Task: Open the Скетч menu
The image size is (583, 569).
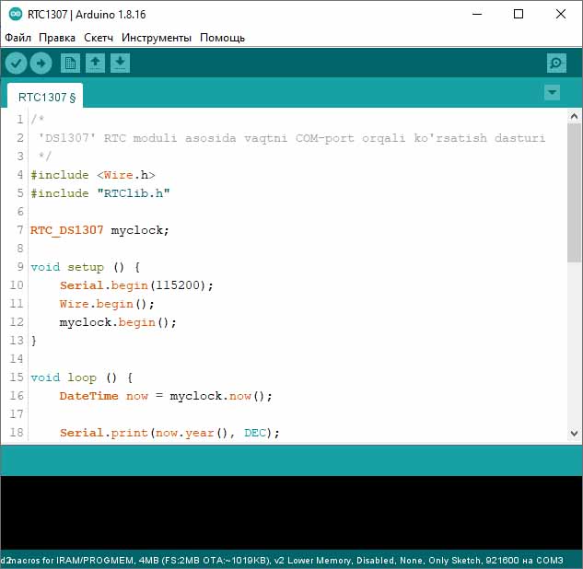Action: pyautogui.click(x=99, y=38)
